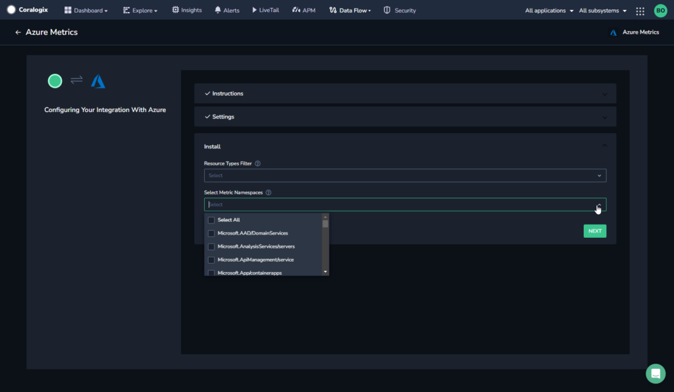Show help for Select Metric Namespaces
This screenshot has height=392, width=674.
point(269,192)
